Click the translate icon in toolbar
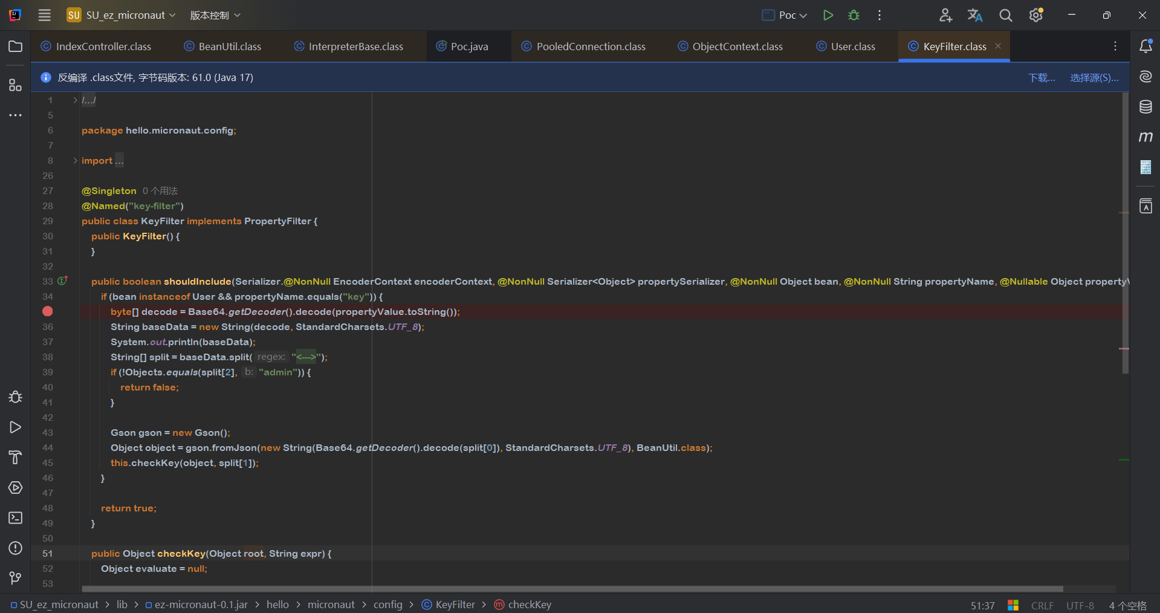The height and width of the screenshot is (613, 1160). tap(975, 15)
